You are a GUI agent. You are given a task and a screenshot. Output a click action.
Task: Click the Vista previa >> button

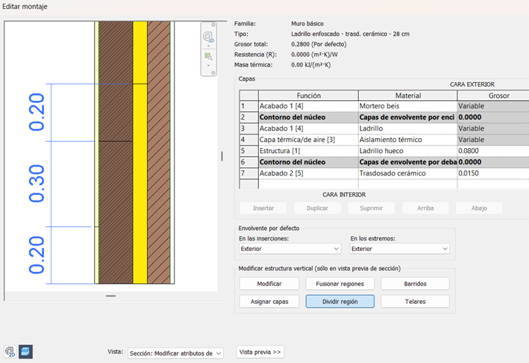pyautogui.click(x=260, y=352)
